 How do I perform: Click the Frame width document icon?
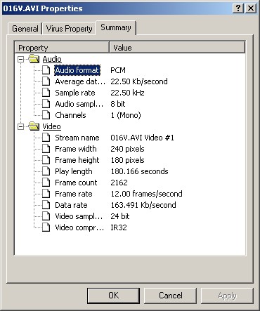(46, 149)
